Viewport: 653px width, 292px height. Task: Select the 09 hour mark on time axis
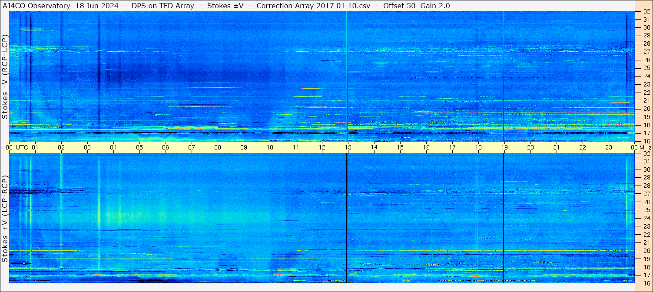[x=244, y=147]
